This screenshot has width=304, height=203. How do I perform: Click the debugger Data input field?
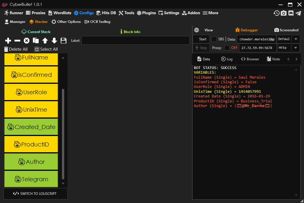point(257,39)
